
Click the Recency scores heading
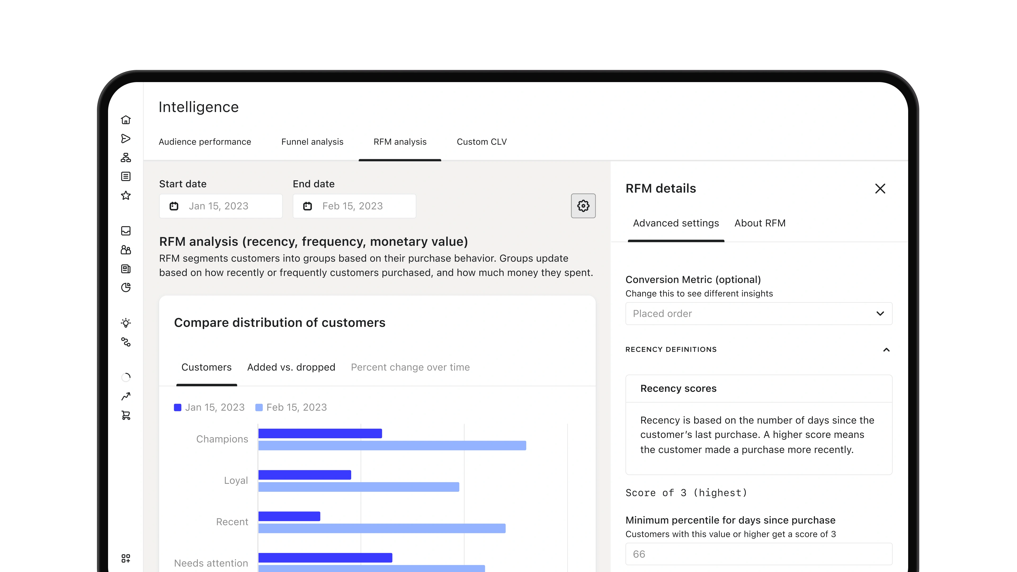[678, 388]
